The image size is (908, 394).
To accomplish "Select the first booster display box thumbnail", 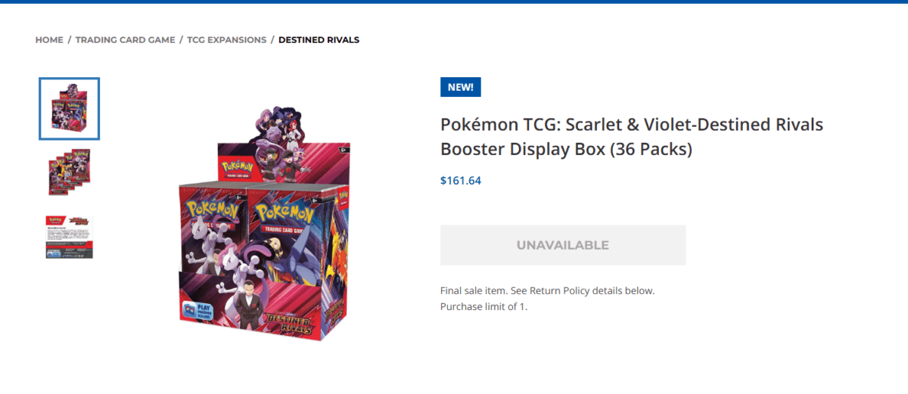I will [x=70, y=109].
